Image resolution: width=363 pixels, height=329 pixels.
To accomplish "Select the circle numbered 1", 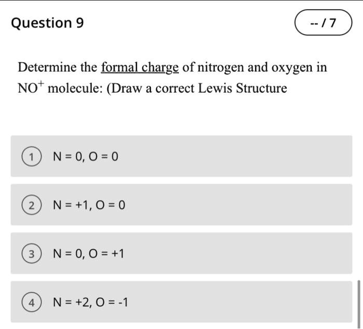I will pyautogui.click(x=32, y=156).
